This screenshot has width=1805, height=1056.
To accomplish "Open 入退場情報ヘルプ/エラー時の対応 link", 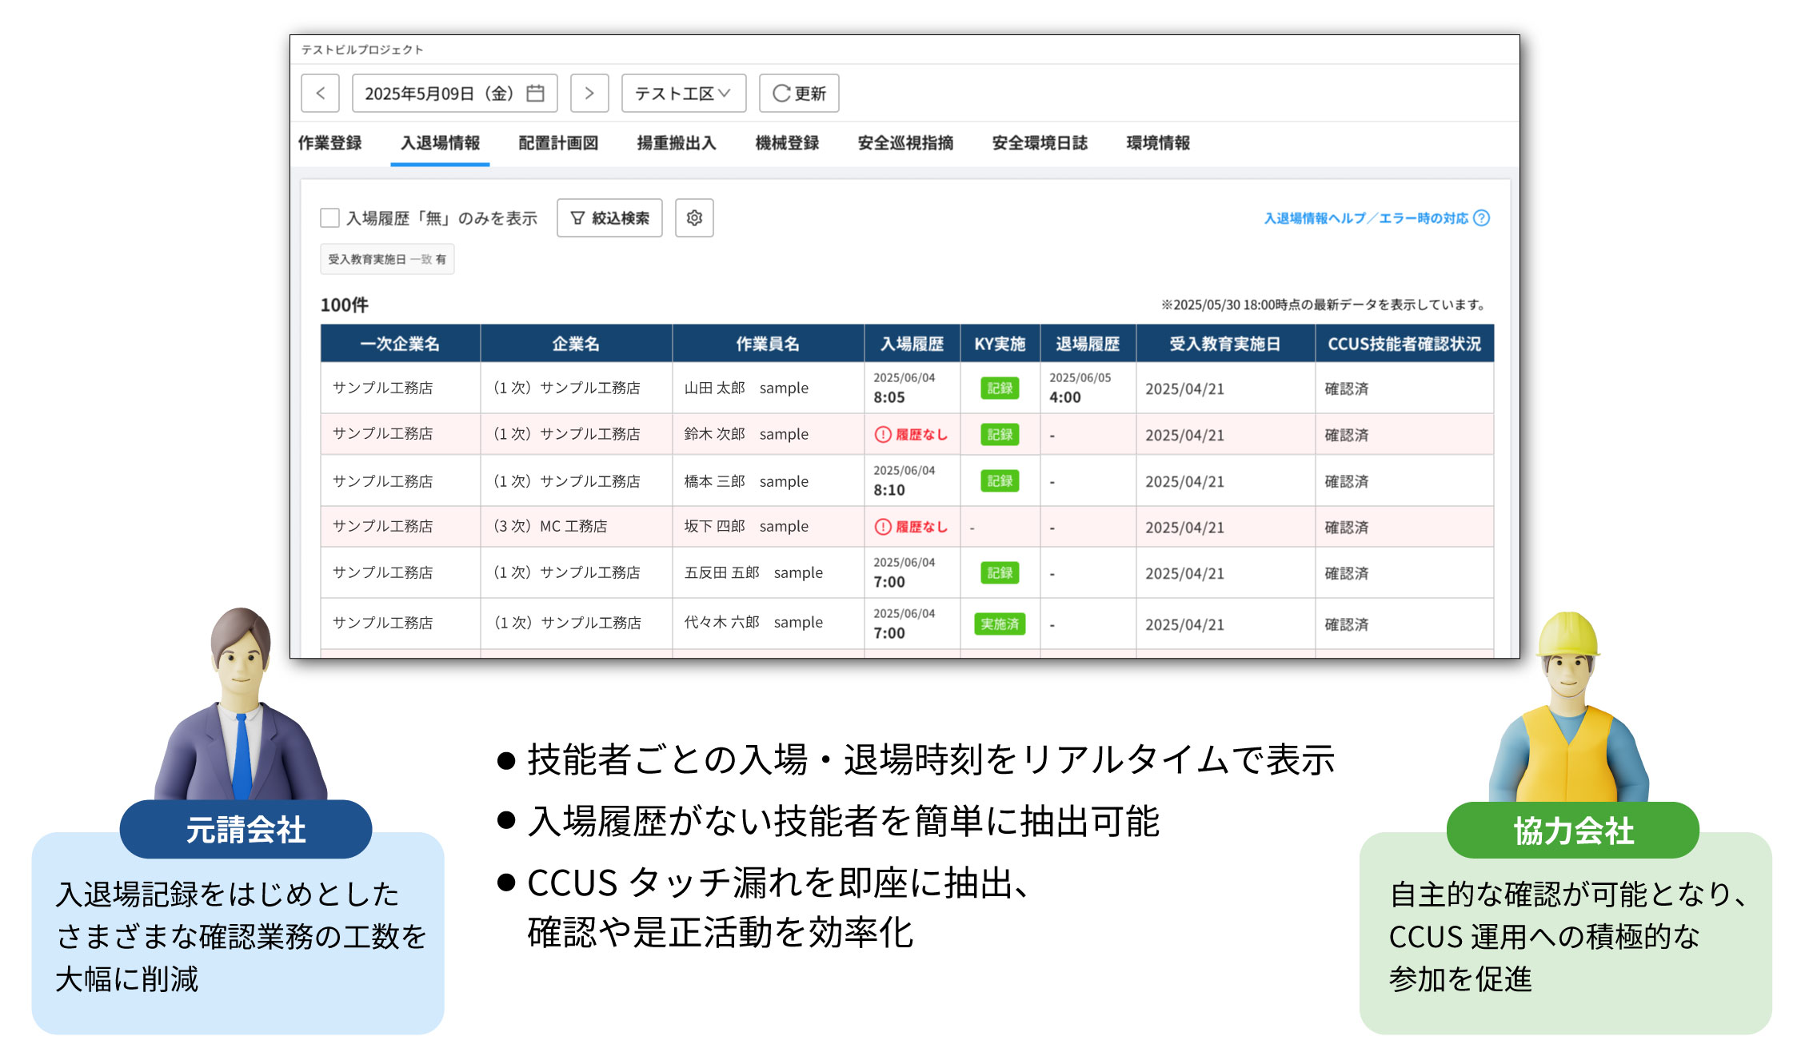I will click(x=1365, y=218).
